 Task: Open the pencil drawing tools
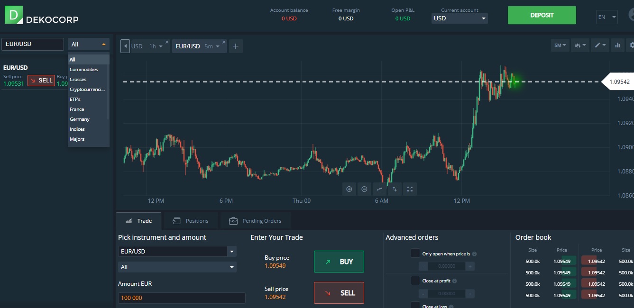pos(600,45)
